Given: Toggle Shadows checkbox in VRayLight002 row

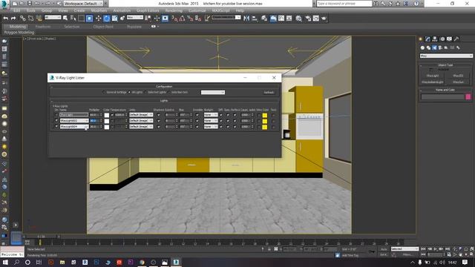Looking at the screenshot, I should 158,121.
